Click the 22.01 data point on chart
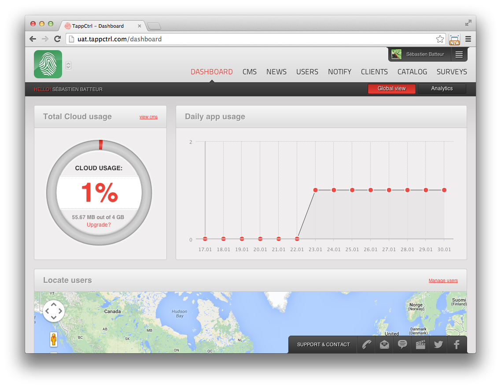This screenshot has width=501, height=388. tap(297, 239)
